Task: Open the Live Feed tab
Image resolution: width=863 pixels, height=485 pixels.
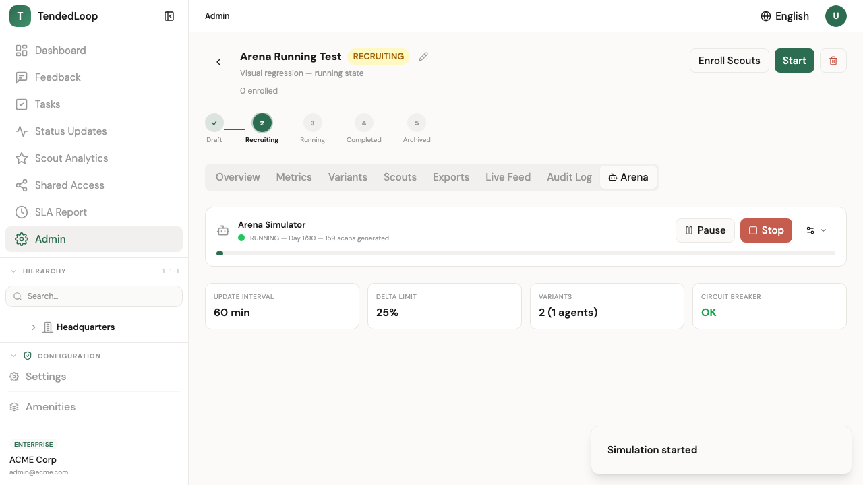Action: (508, 177)
